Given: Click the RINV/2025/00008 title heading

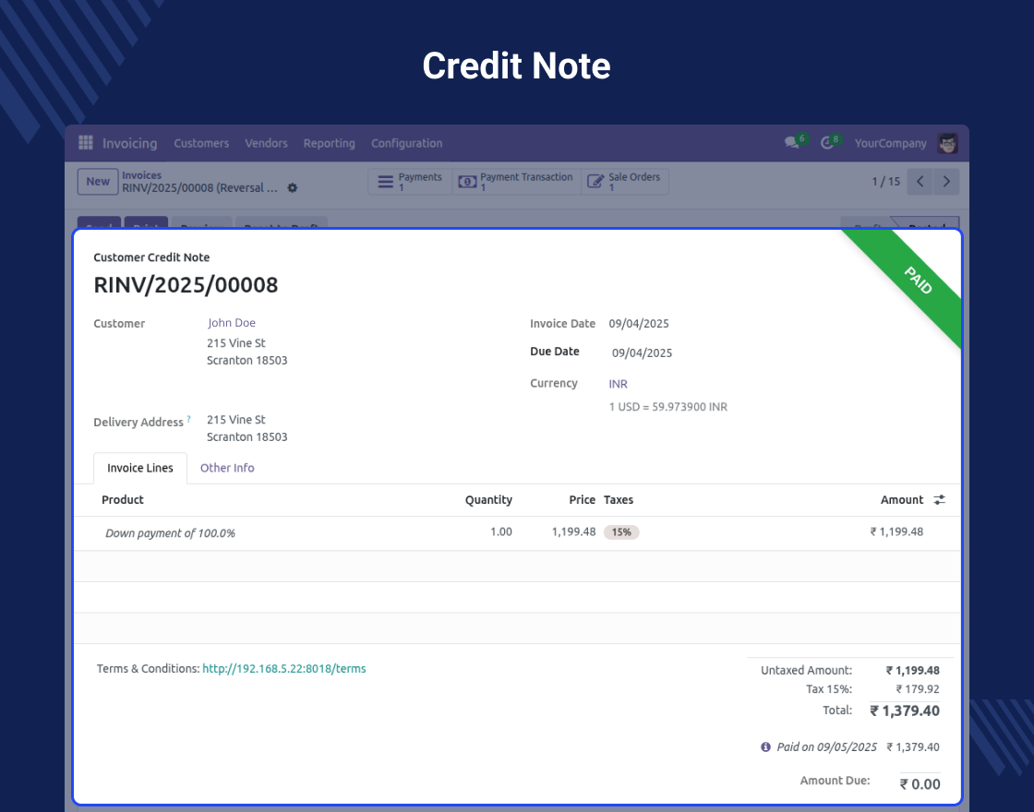Looking at the screenshot, I should 186,285.
